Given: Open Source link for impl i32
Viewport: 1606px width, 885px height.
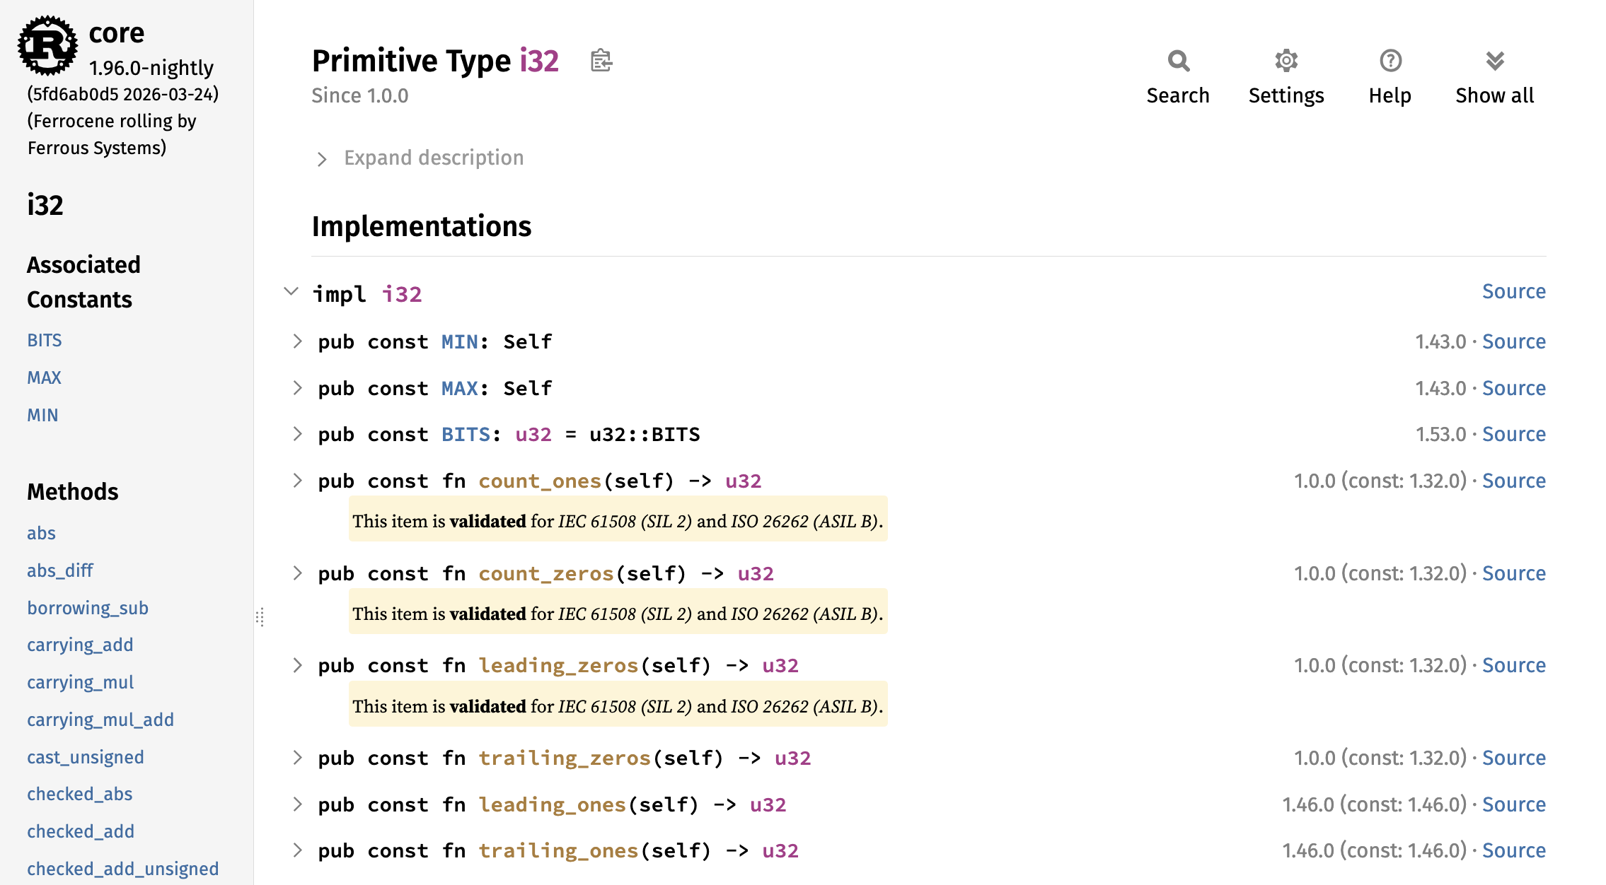Looking at the screenshot, I should [1513, 291].
